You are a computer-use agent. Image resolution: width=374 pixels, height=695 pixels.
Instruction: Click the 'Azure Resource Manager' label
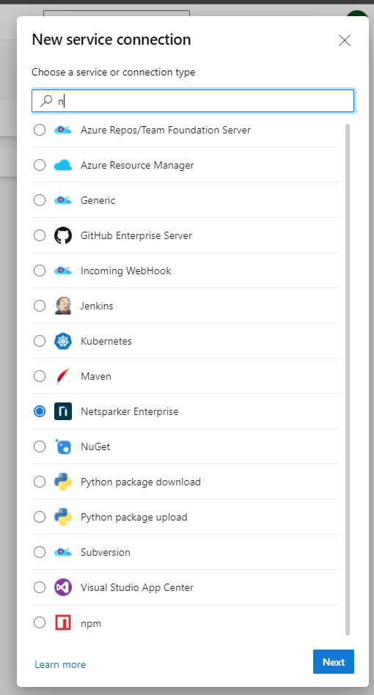coord(137,166)
